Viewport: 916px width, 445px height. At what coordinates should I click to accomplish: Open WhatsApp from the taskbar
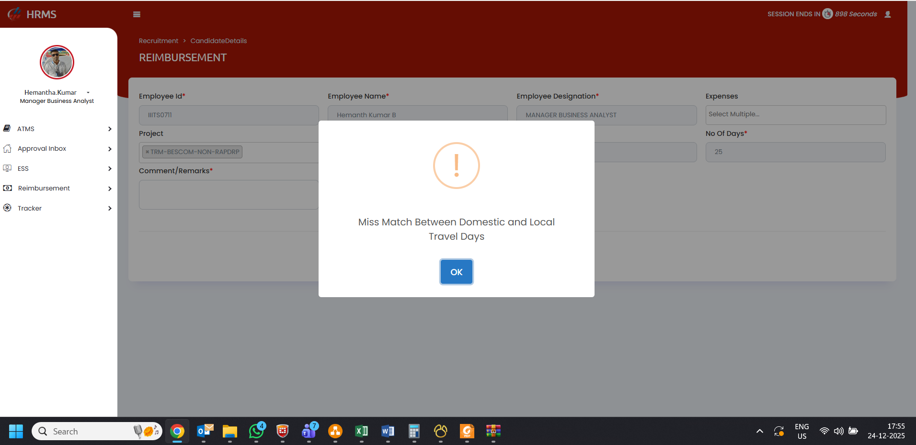coord(256,431)
